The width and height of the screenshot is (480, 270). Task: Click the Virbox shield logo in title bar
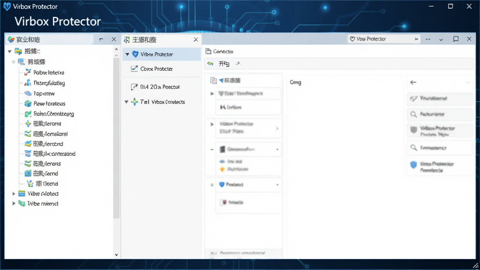[7, 7]
